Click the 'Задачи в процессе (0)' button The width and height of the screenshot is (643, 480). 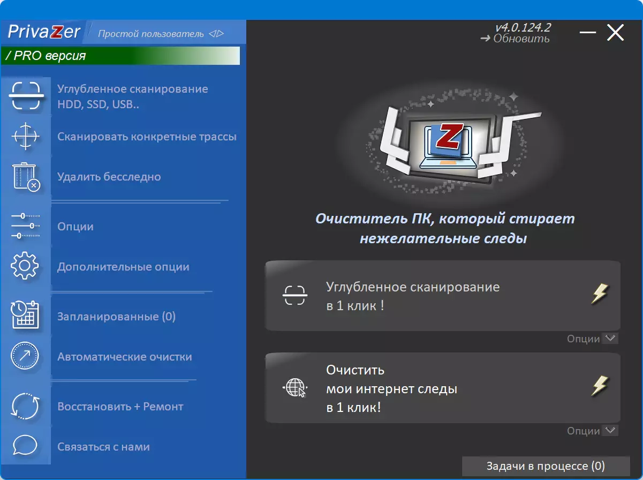(x=546, y=466)
